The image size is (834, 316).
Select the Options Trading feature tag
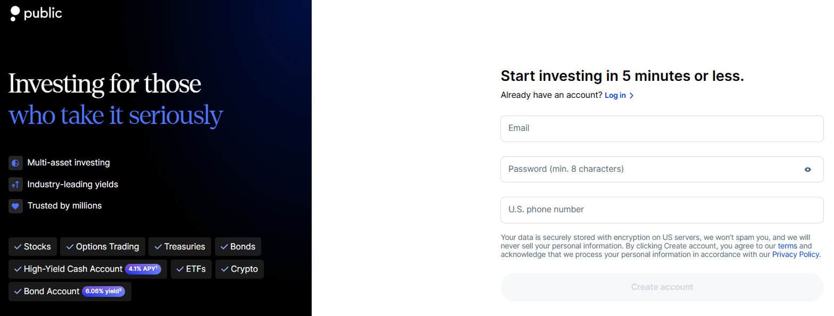[102, 246]
